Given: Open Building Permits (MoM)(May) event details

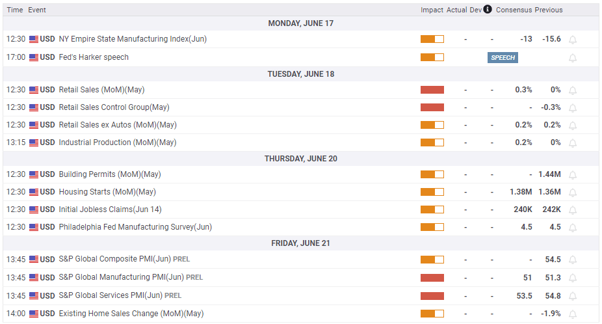Looking at the screenshot, I should 109,174.
